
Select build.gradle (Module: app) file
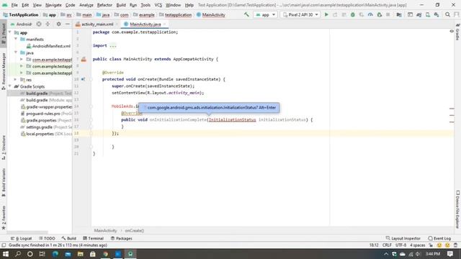coord(46,100)
